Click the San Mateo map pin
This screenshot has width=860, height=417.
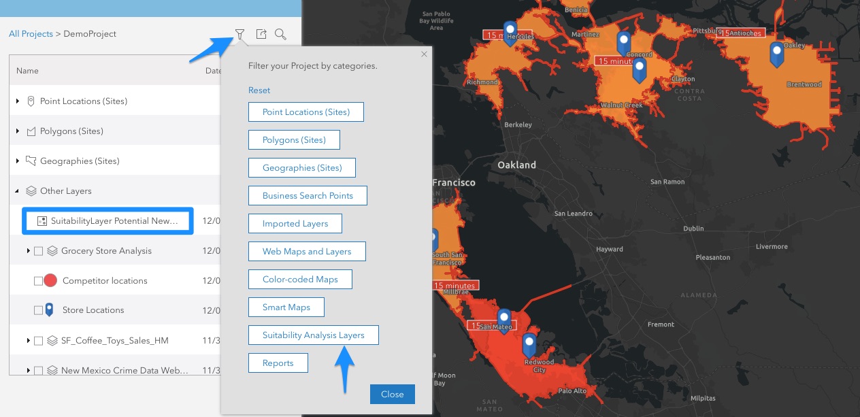tap(504, 320)
